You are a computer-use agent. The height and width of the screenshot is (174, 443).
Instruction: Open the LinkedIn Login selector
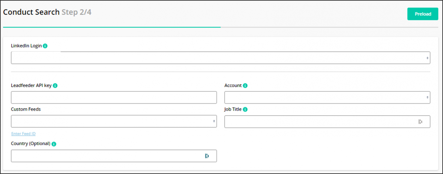click(x=221, y=57)
